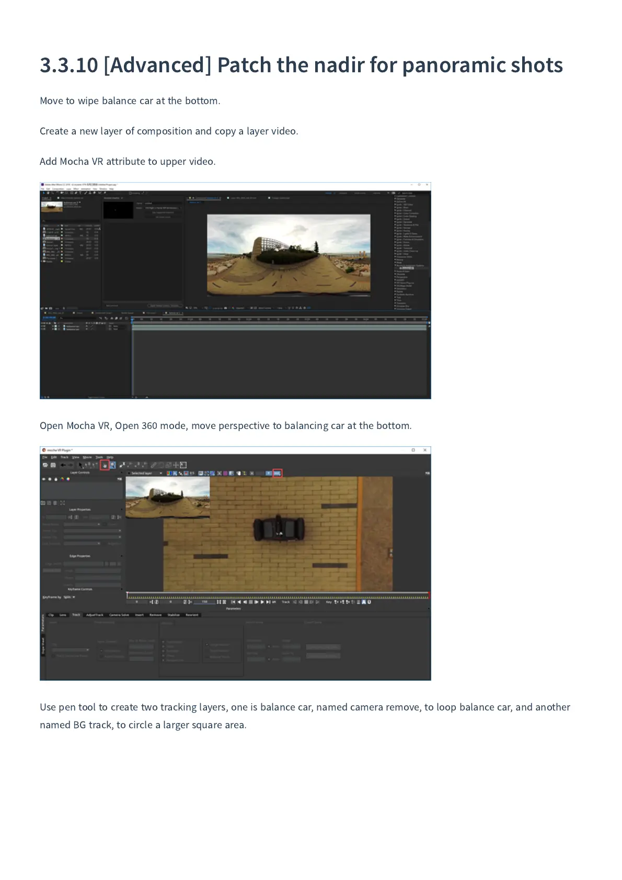The width and height of the screenshot is (622, 880).
Task: Open the Edit menu in mocha VR Plugin
Action: pos(54,457)
